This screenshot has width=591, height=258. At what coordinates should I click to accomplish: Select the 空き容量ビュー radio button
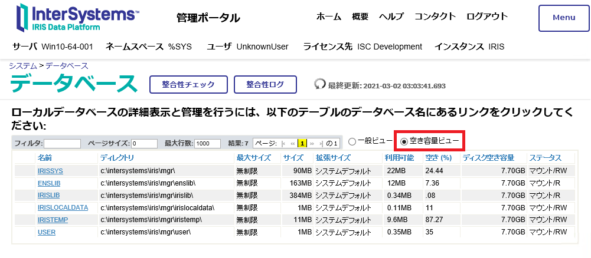(404, 141)
